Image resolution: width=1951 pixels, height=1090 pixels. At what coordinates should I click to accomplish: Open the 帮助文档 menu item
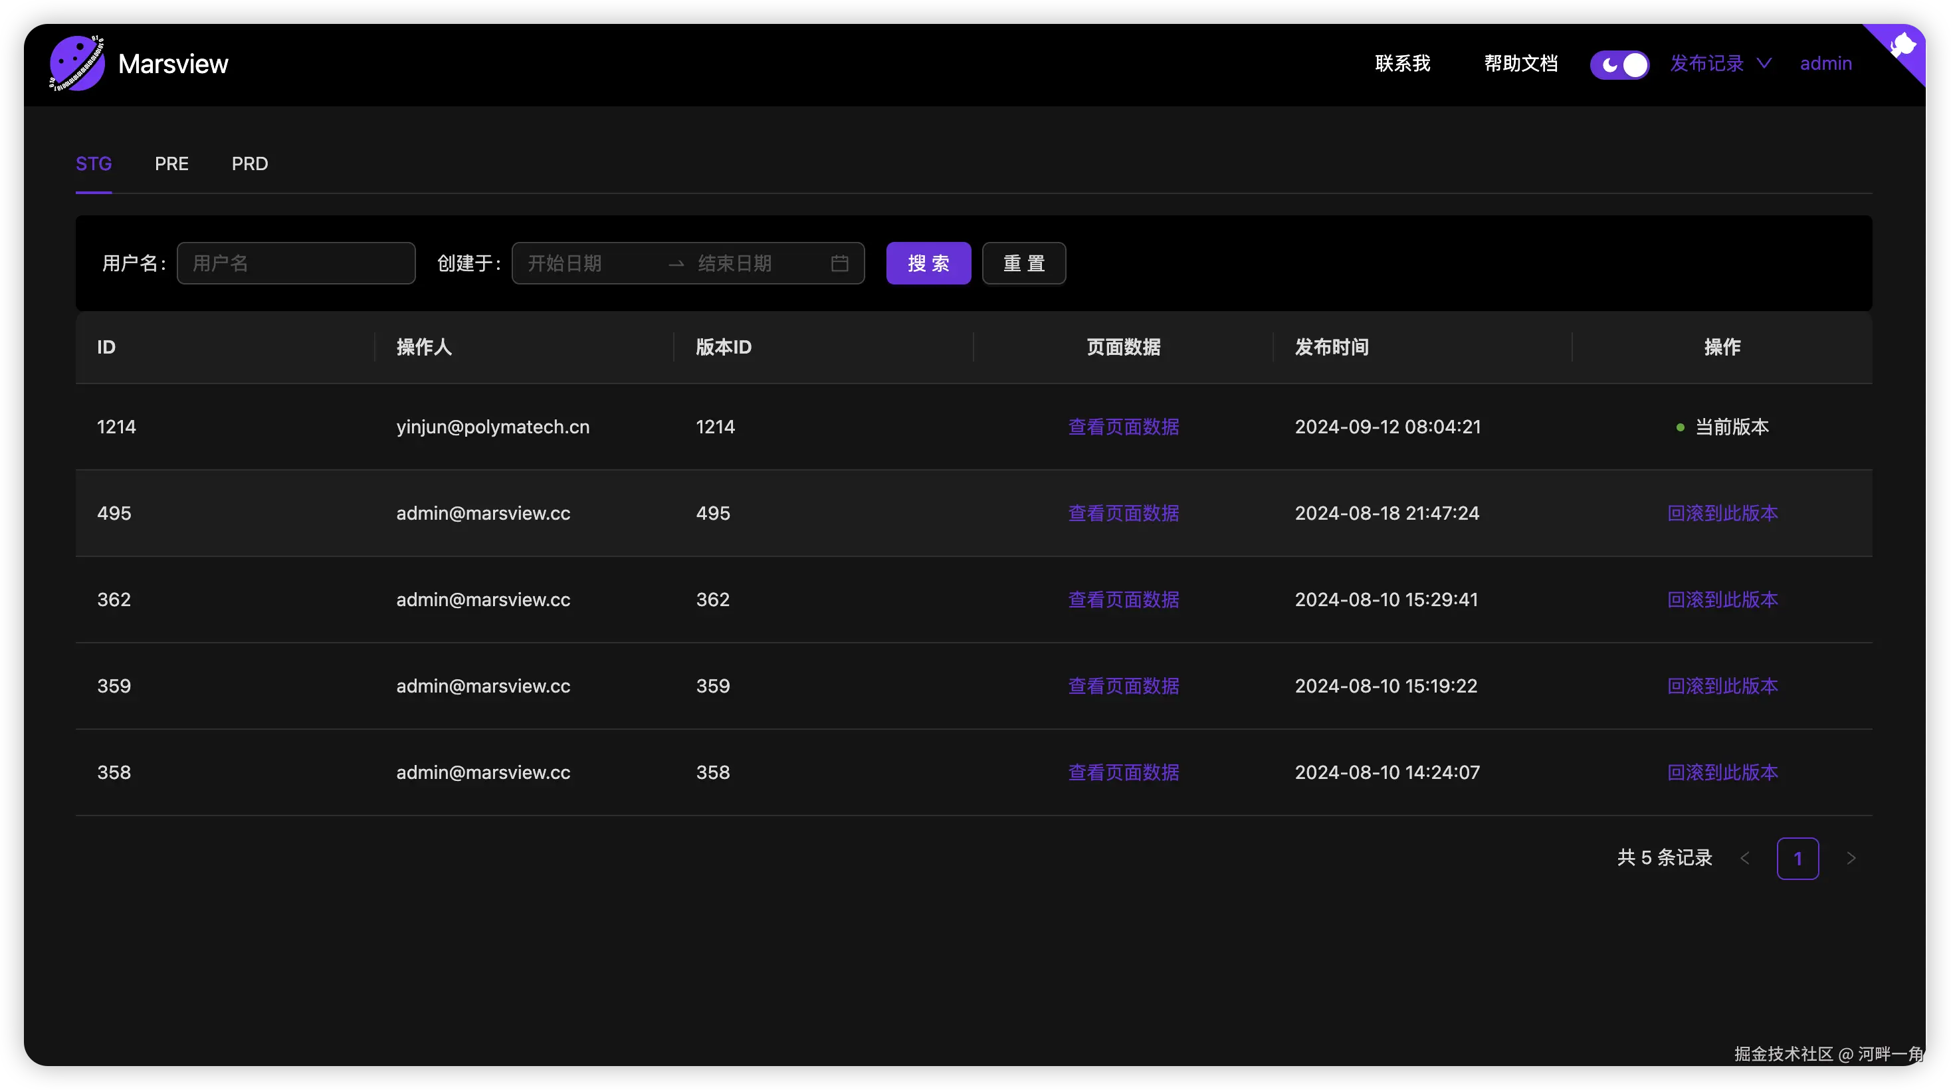pyautogui.click(x=1520, y=64)
